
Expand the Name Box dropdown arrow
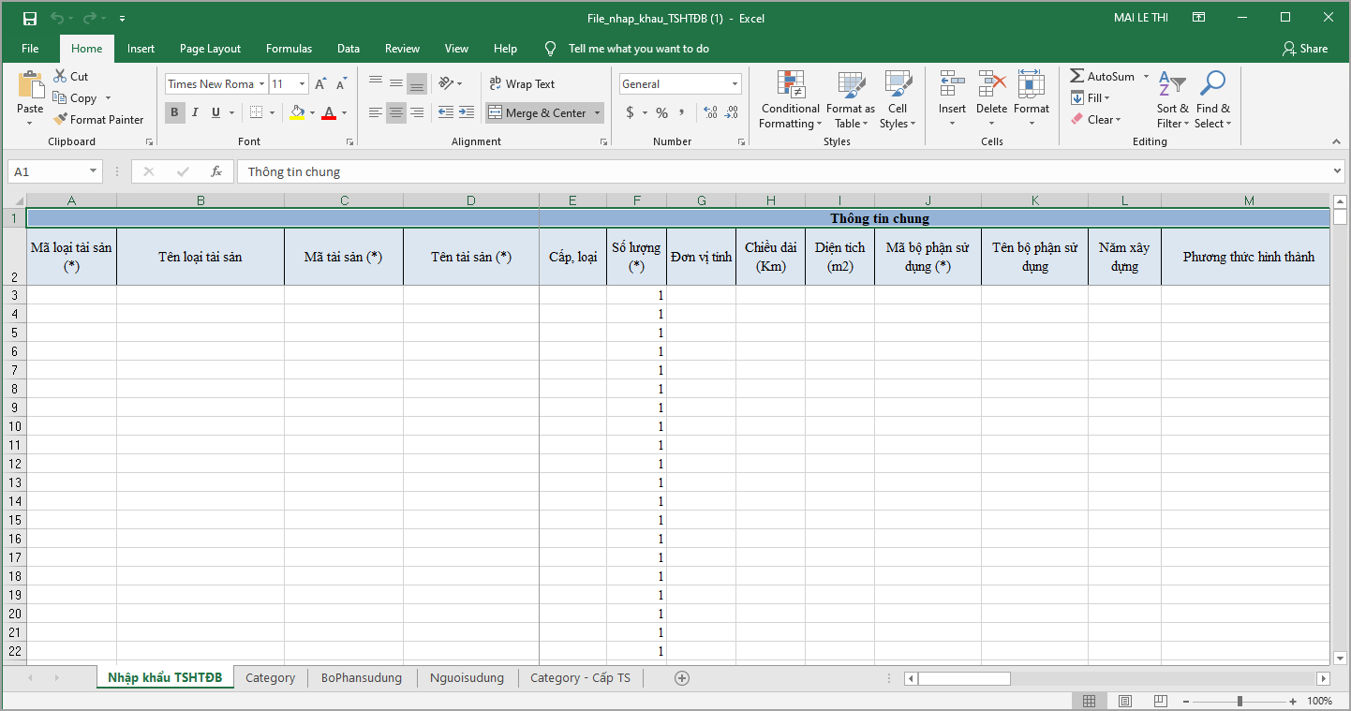pos(93,171)
